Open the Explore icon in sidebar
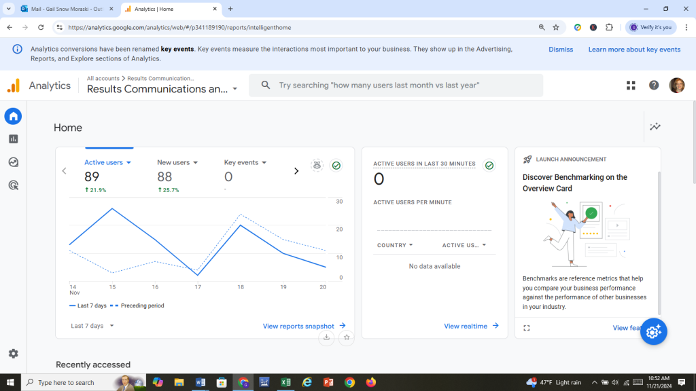The width and height of the screenshot is (696, 391). click(14, 162)
